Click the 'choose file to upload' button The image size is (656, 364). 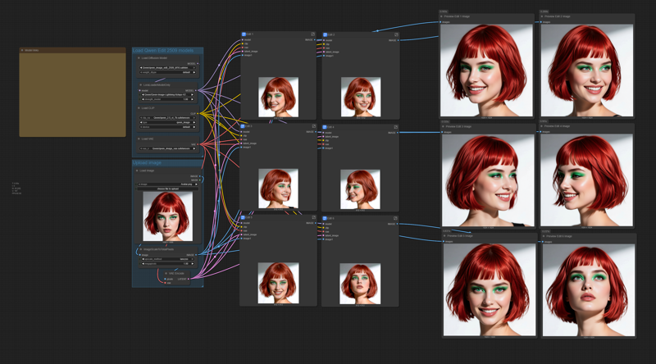pyautogui.click(x=167, y=189)
